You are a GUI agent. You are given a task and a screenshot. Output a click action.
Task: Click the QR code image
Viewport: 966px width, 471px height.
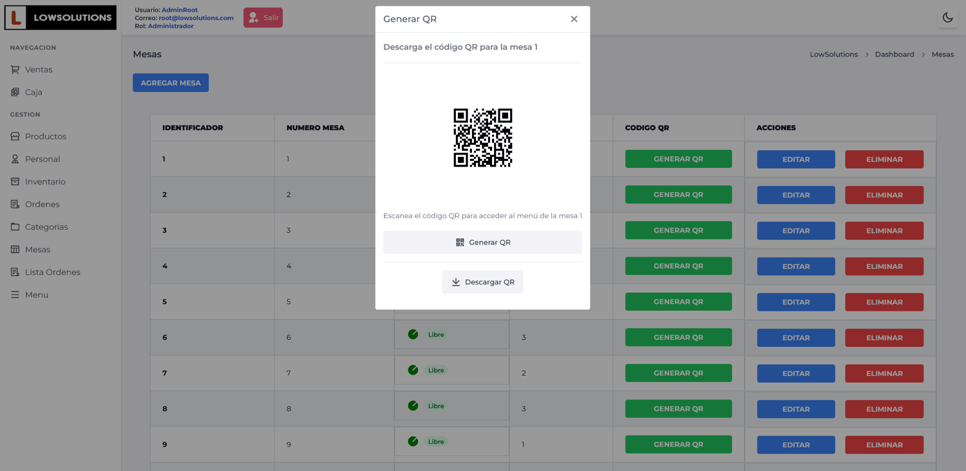[482, 138]
